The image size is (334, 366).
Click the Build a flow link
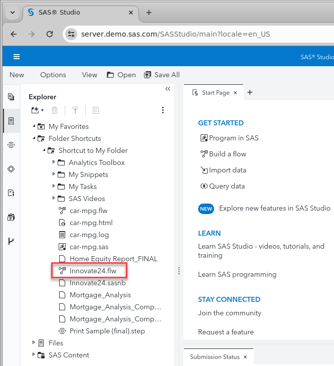(227, 154)
